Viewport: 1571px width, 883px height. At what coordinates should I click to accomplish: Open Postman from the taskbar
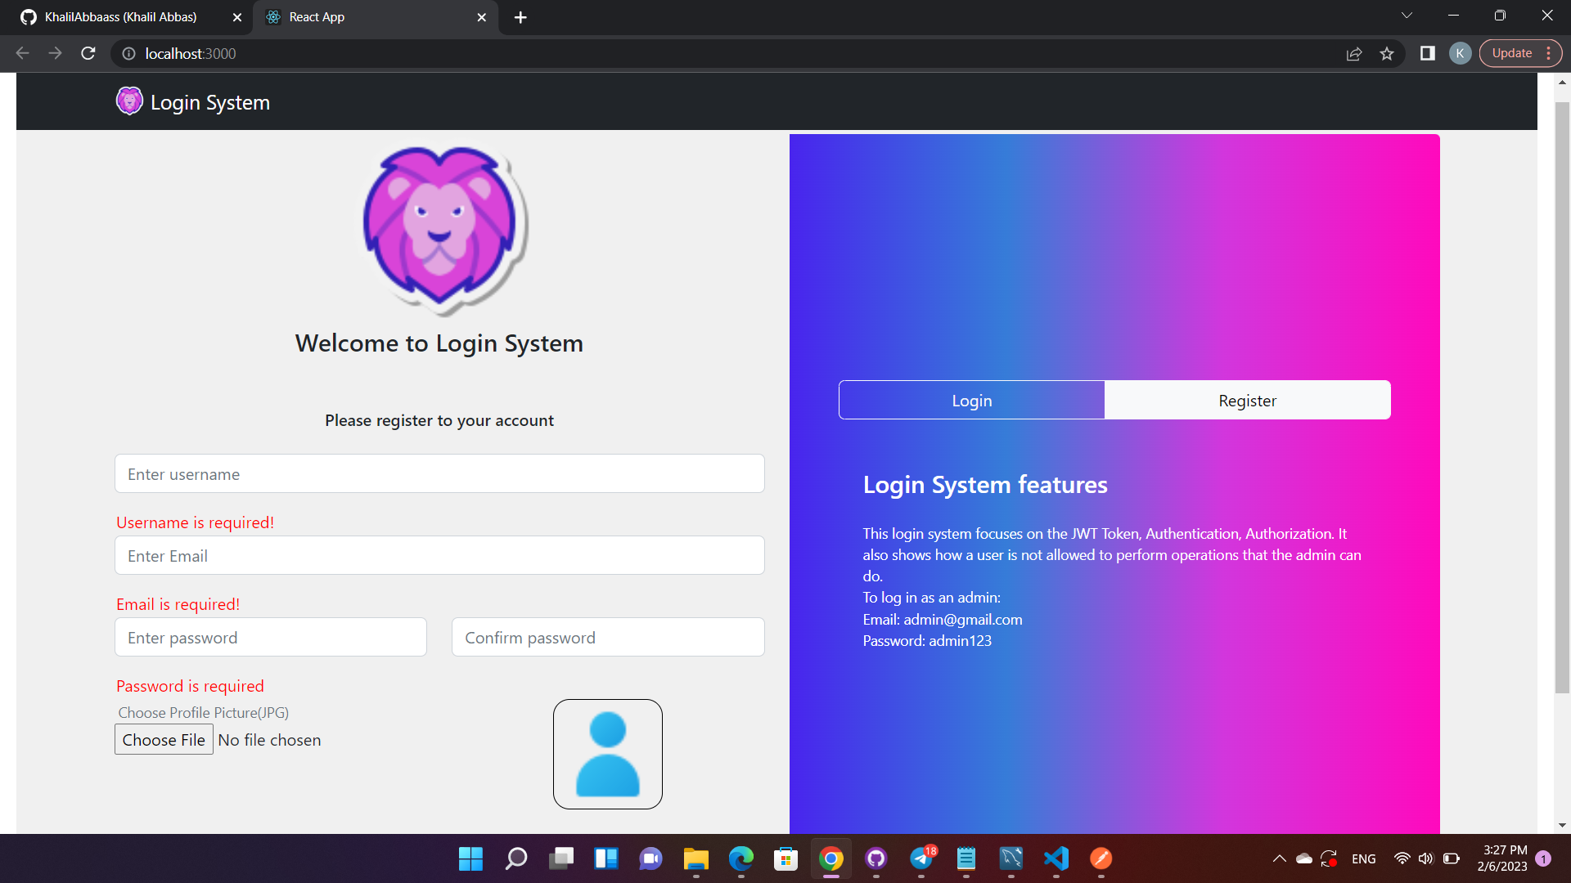point(1100,858)
